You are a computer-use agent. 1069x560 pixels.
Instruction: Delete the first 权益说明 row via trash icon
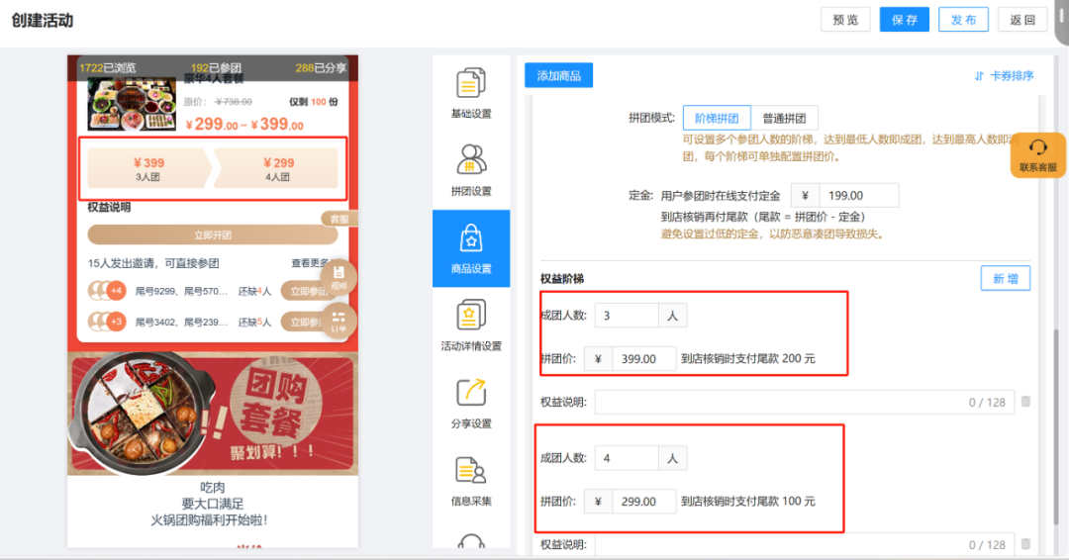click(x=1025, y=402)
